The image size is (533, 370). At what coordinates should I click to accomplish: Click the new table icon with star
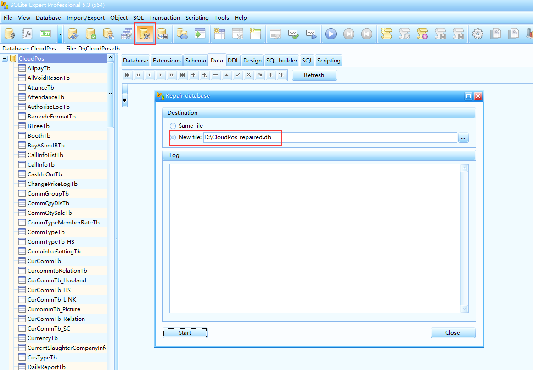[219, 34]
